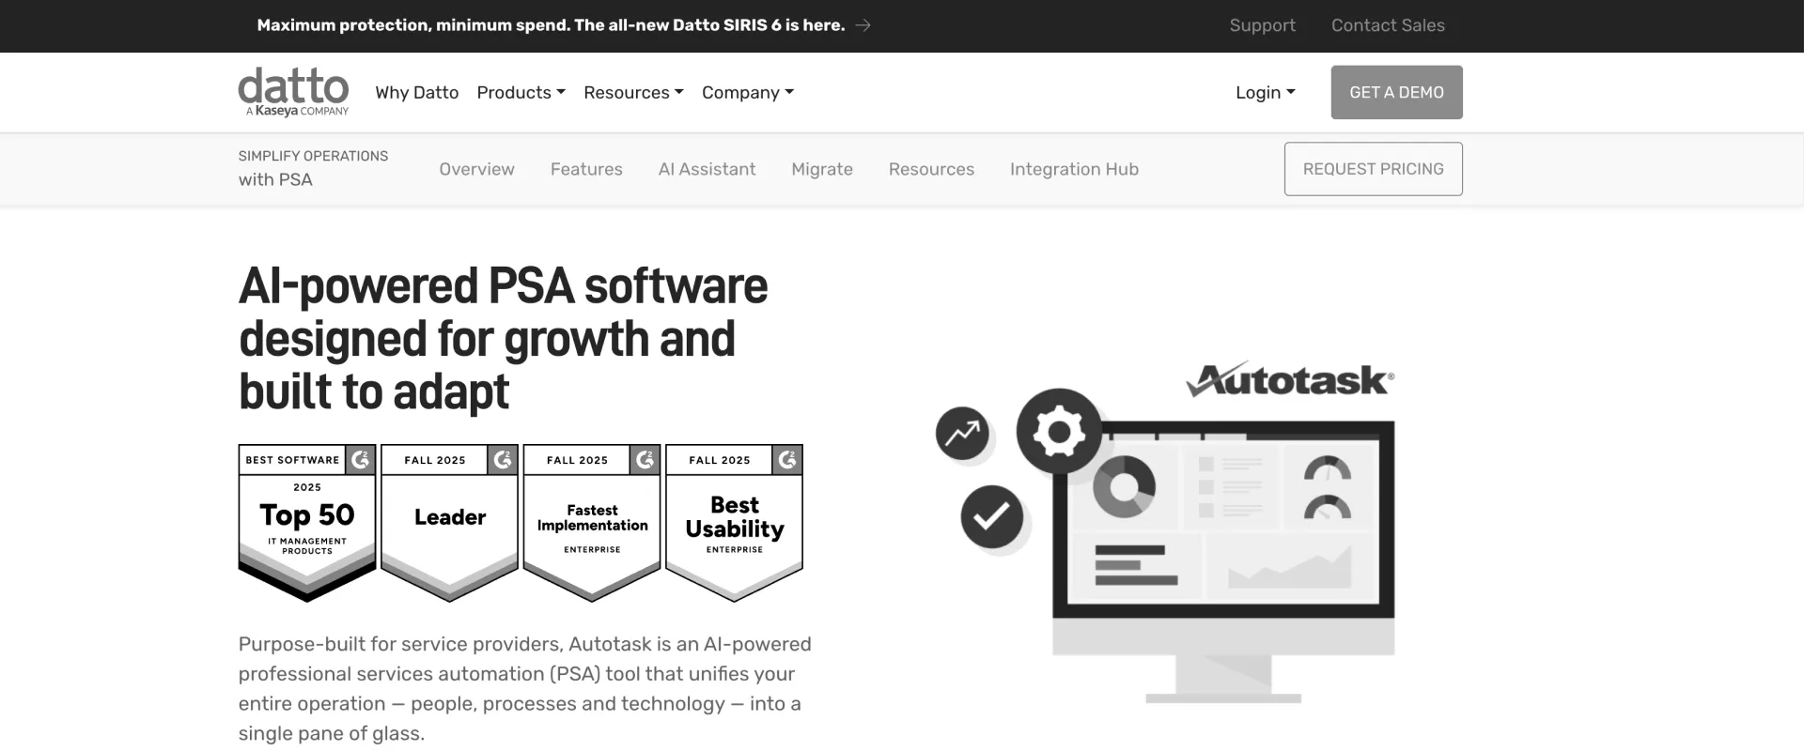The width and height of the screenshot is (1804, 751).
Task: Click the area chart in the monitor illustration
Action: pyautogui.click(x=1290, y=566)
